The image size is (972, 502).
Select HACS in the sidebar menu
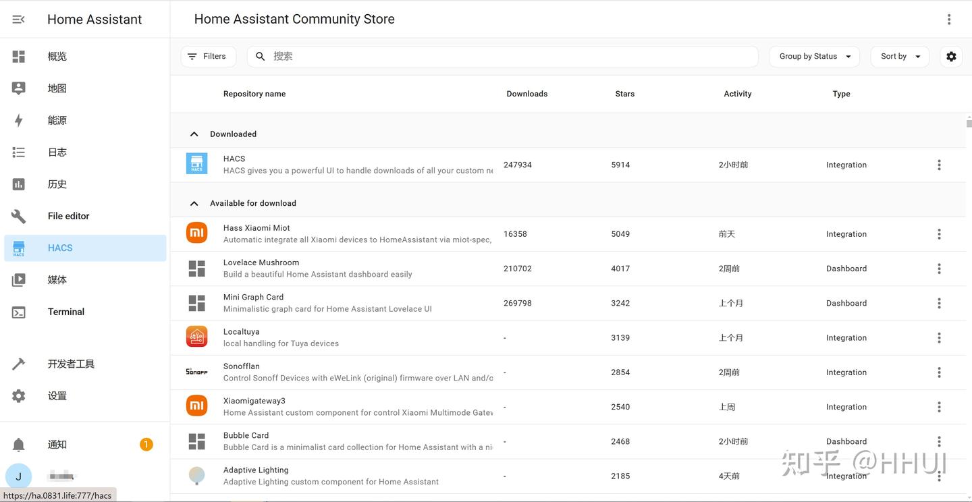60,248
